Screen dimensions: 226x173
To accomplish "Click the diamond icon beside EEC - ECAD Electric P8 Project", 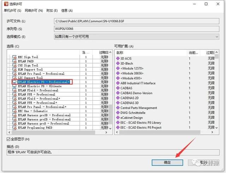I will tap(118, 127).
